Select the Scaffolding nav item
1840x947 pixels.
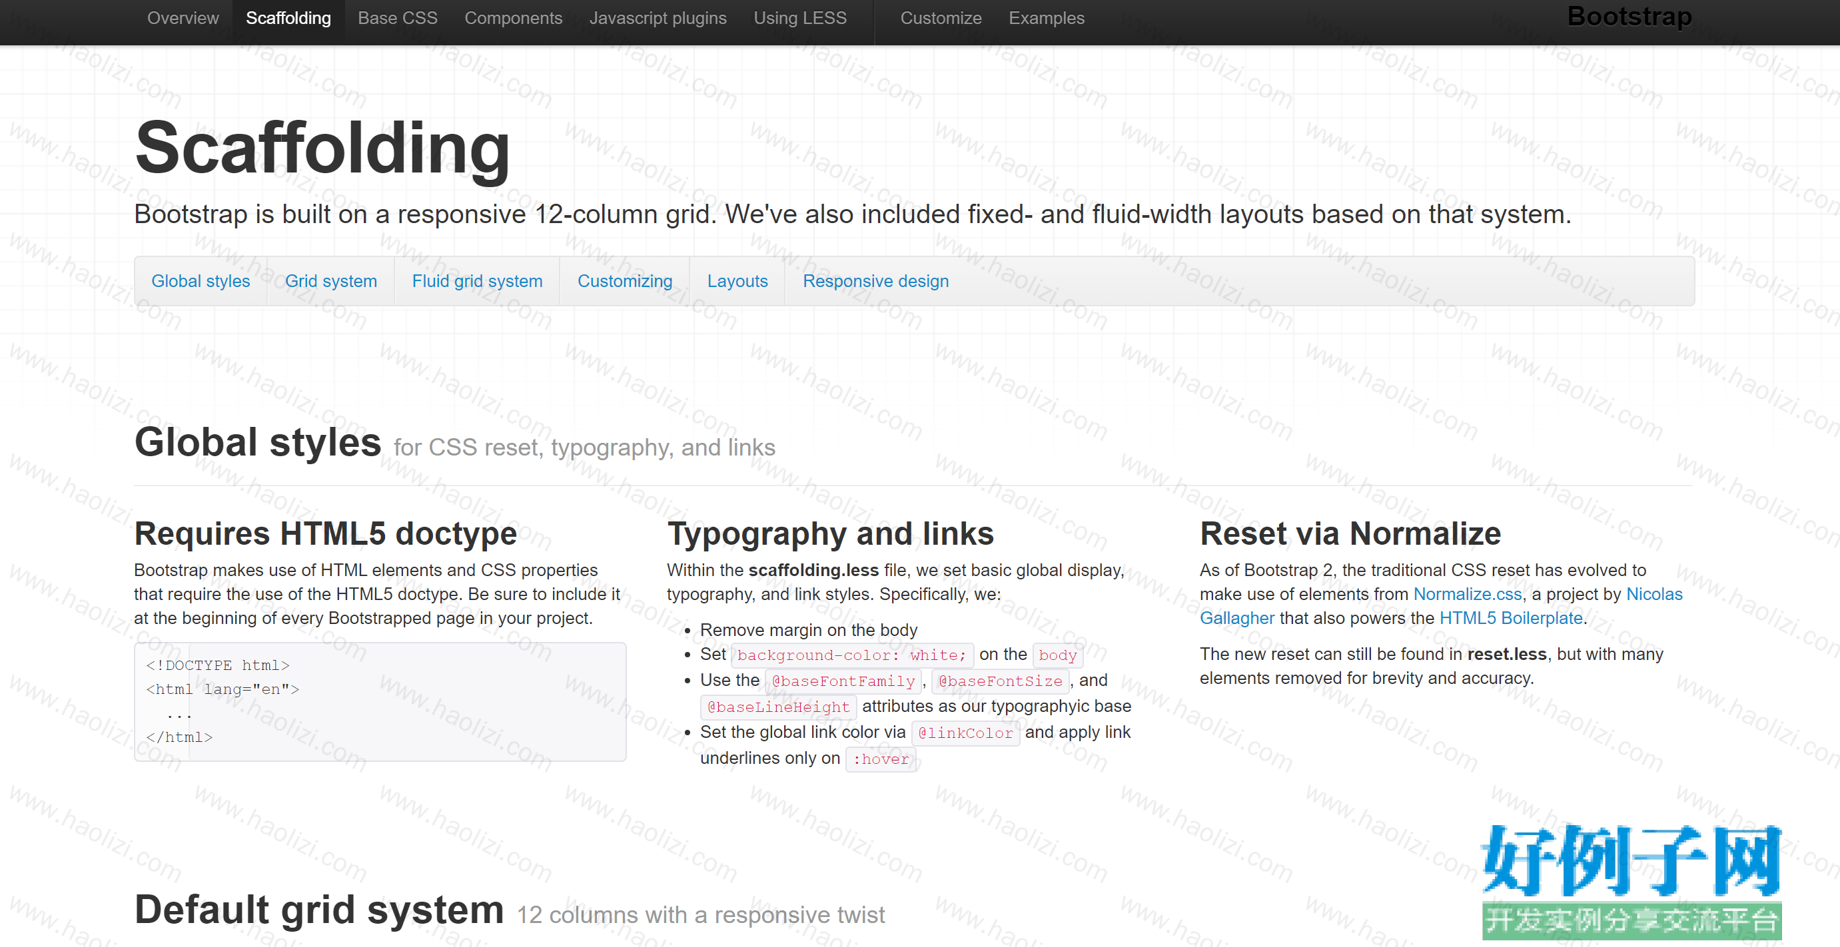pos(288,18)
